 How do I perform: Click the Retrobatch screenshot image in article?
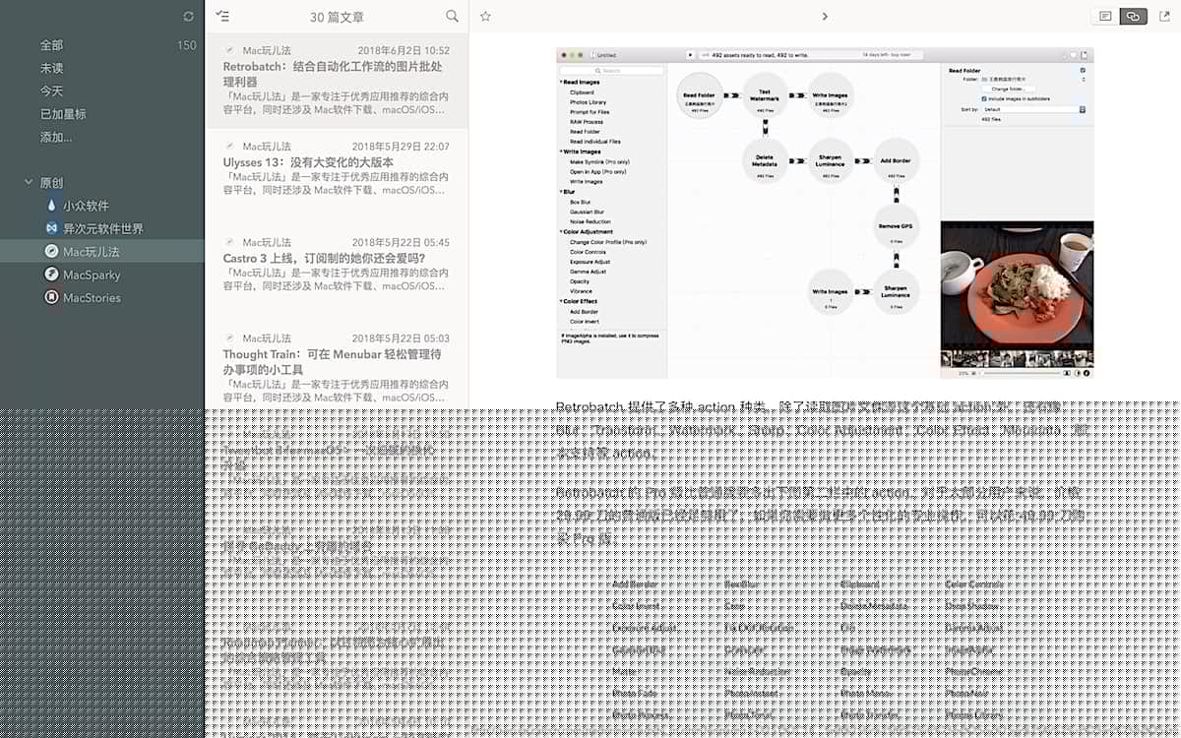tap(825, 213)
